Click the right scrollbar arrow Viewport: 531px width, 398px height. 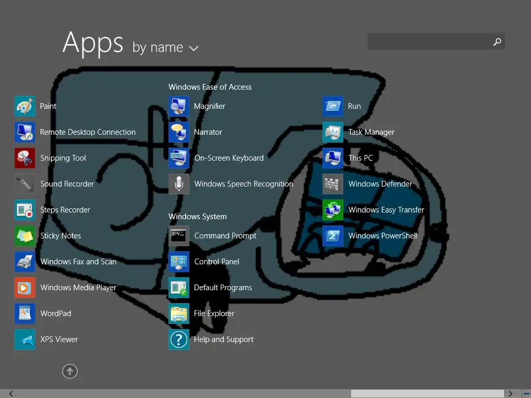click(510, 394)
